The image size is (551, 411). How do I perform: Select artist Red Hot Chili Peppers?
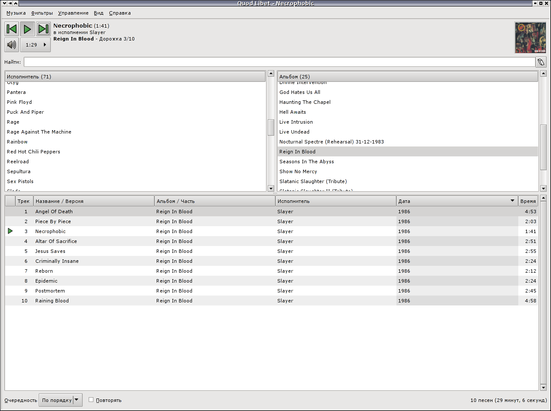135,152
